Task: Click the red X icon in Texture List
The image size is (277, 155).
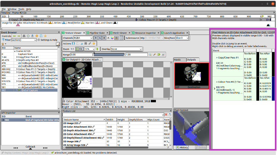Action: click(166, 115)
